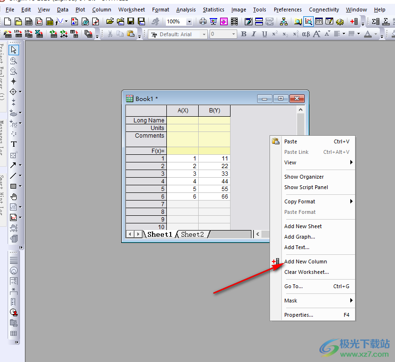The width and height of the screenshot is (395, 362).
Task: Click the Long Name row label
Action: tap(146, 120)
